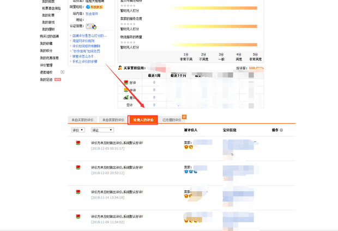The height and width of the screenshot is (231, 338).
Task: Open 我的理财 in sidebar
Action: (49, 29)
